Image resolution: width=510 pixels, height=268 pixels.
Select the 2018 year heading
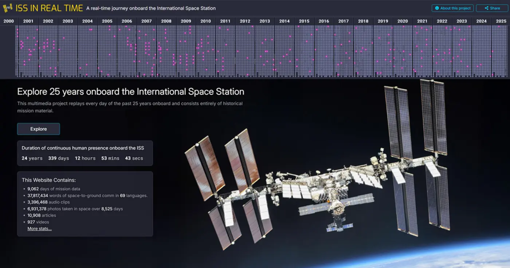pyautogui.click(x=363, y=21)
